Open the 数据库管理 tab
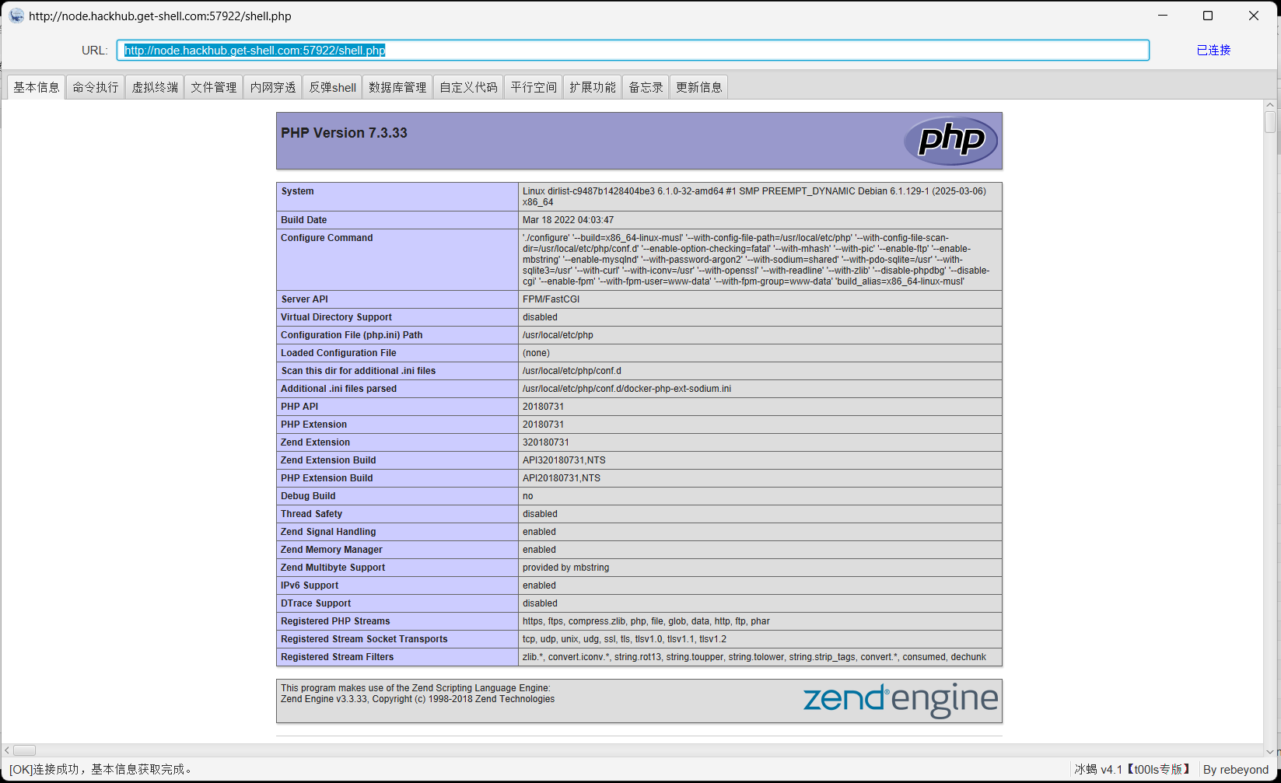Viewport: 1281px width, 783px height. 397,87
